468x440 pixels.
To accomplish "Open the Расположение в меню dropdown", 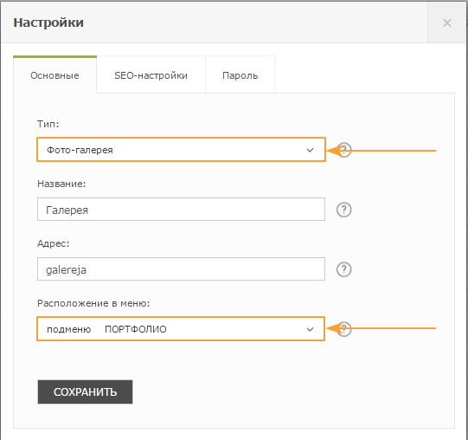I will tap(181, 329).
